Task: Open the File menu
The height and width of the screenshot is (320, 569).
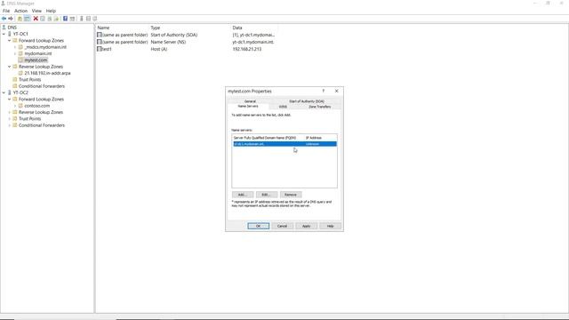Action: pyautogui.click(x=6, y=11)
